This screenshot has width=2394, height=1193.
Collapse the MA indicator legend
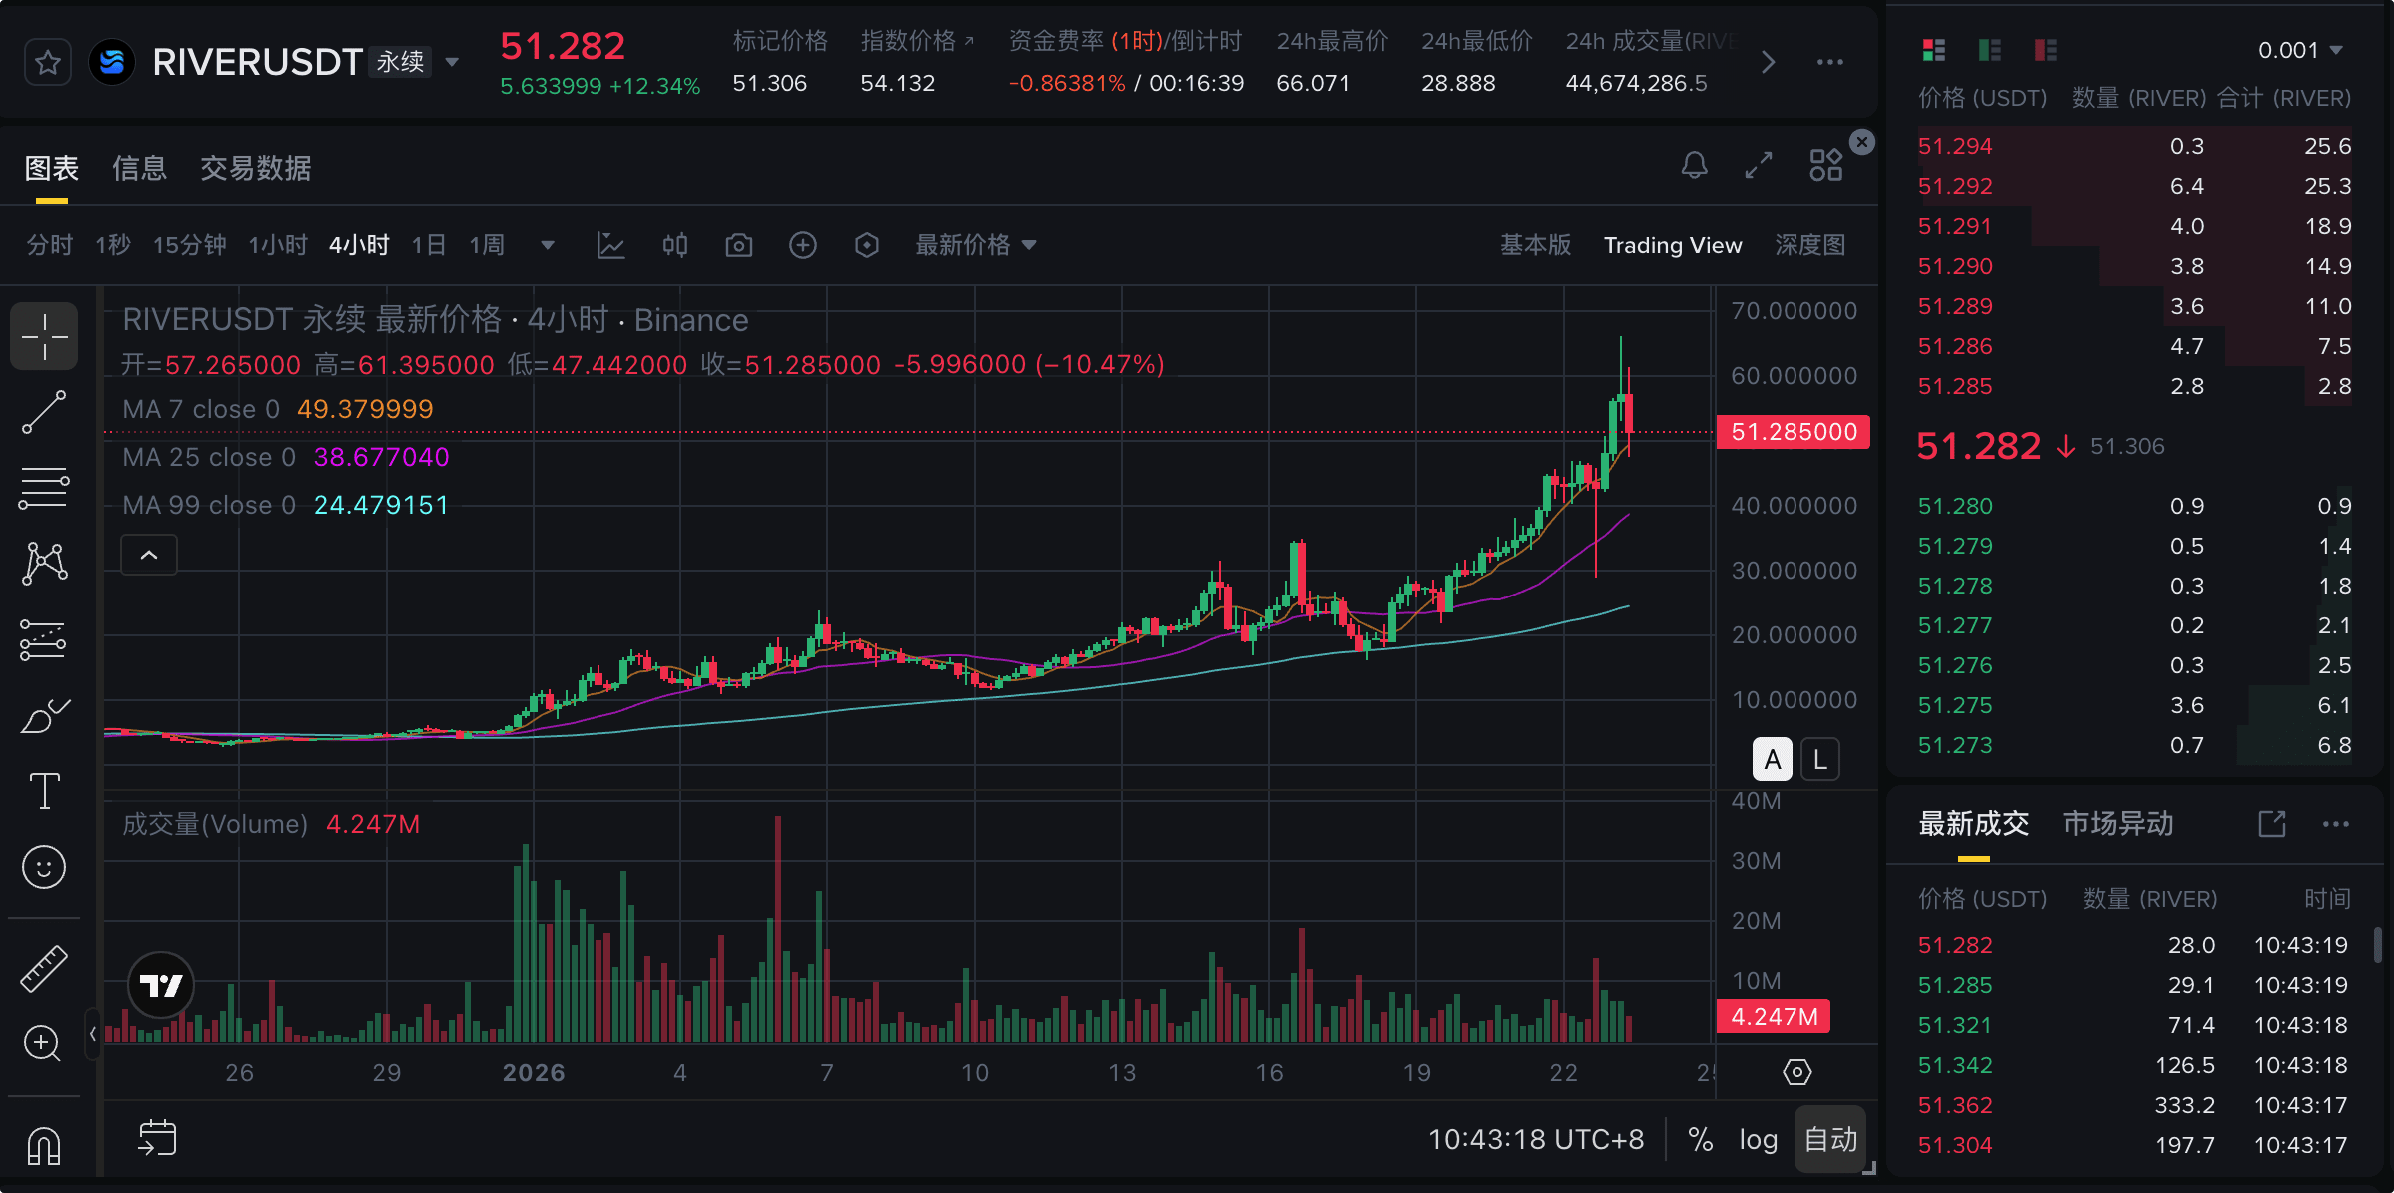[x=149, y=556]
